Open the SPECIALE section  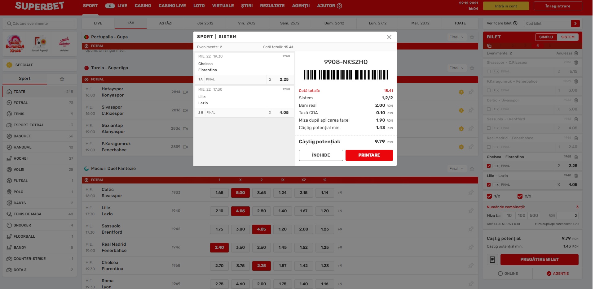(40, 65)
